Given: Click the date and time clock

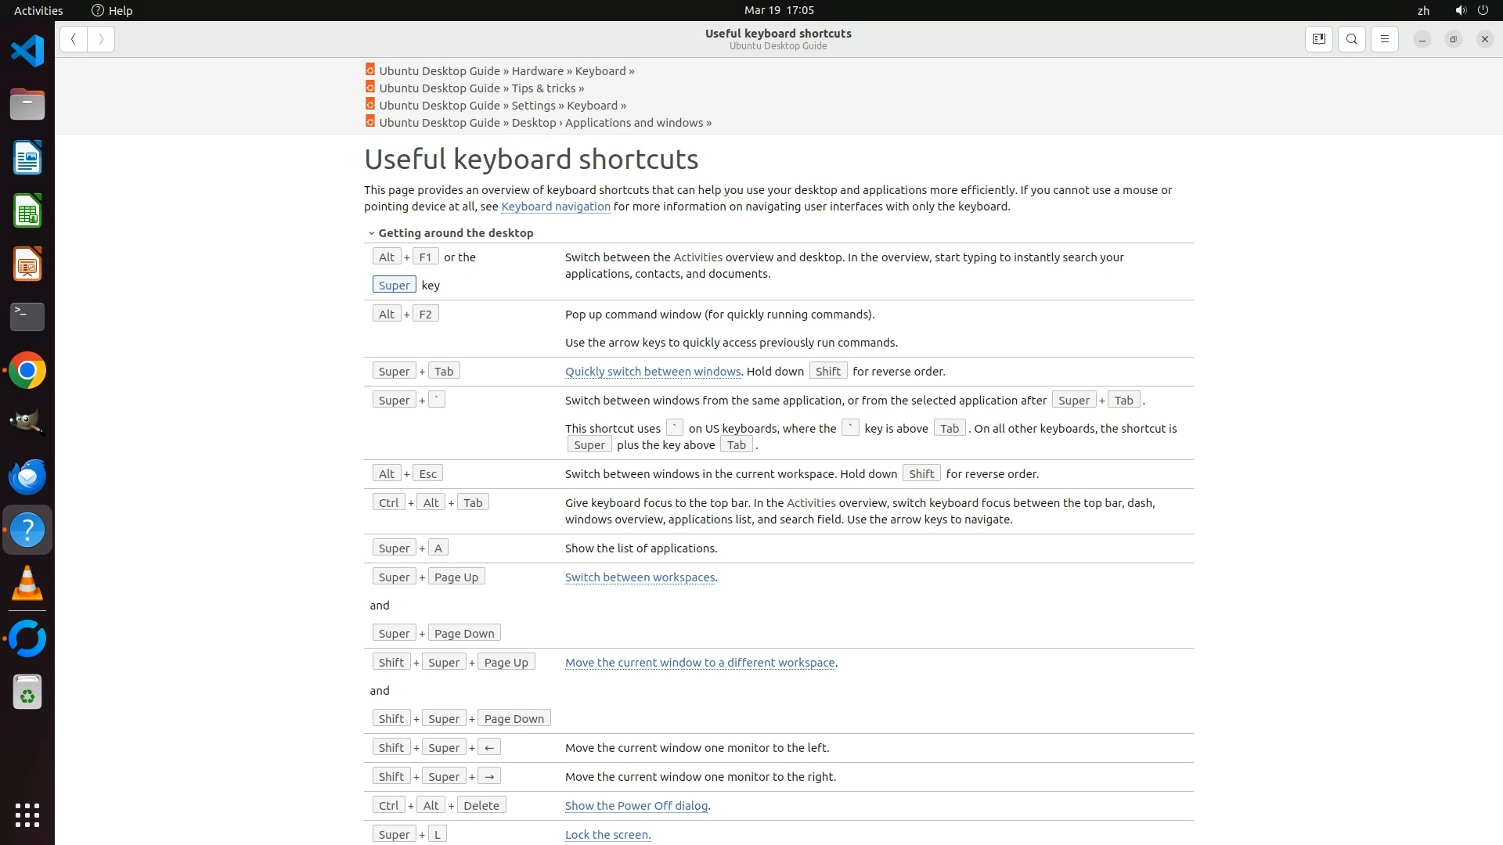Looking at the screenshot, I should 778,10.
